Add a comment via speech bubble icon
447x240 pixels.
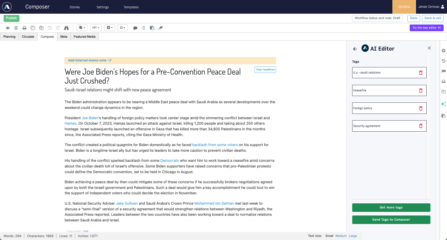135,28
